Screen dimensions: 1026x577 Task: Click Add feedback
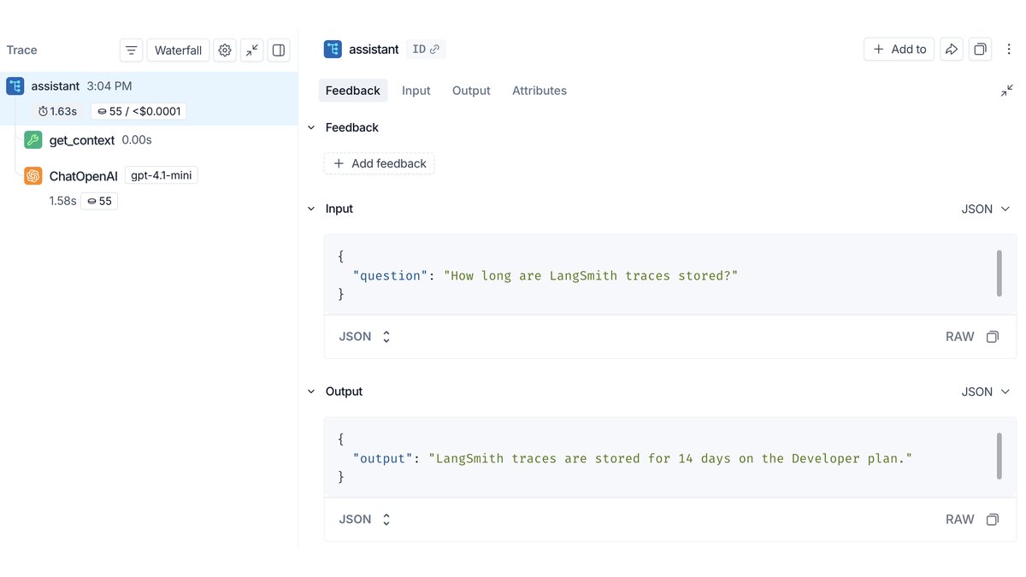pyautogui.click(x=379, y=163)
